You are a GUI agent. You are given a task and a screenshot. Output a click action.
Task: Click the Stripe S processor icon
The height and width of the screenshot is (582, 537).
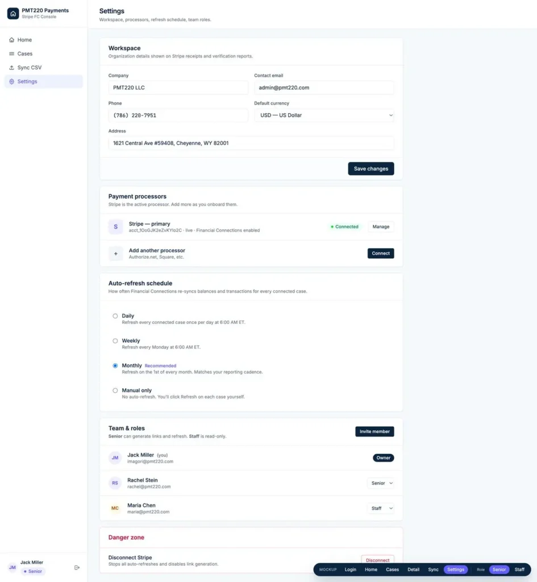tap(116, 227)
